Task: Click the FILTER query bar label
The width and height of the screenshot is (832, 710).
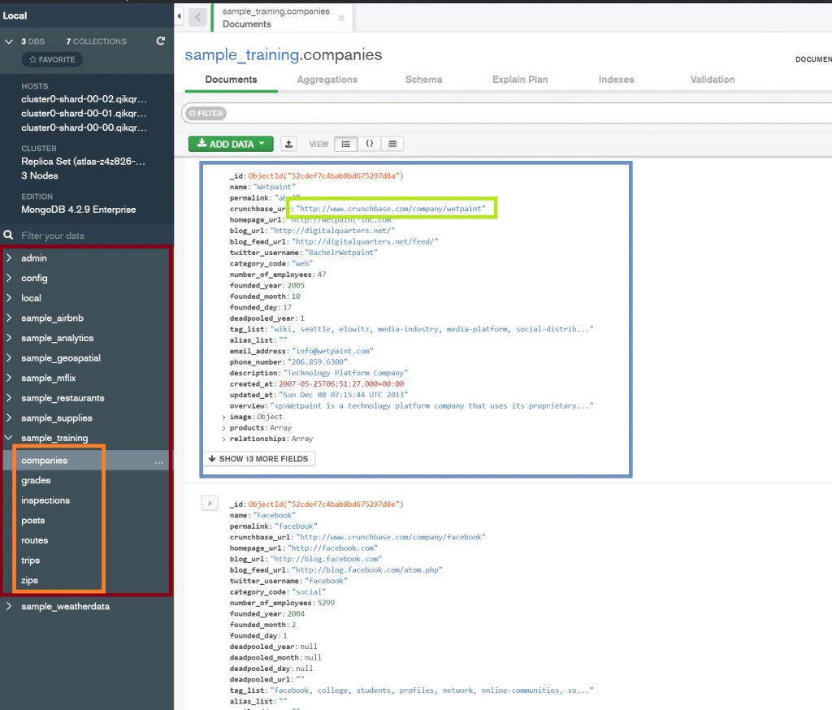Action: 206,114
